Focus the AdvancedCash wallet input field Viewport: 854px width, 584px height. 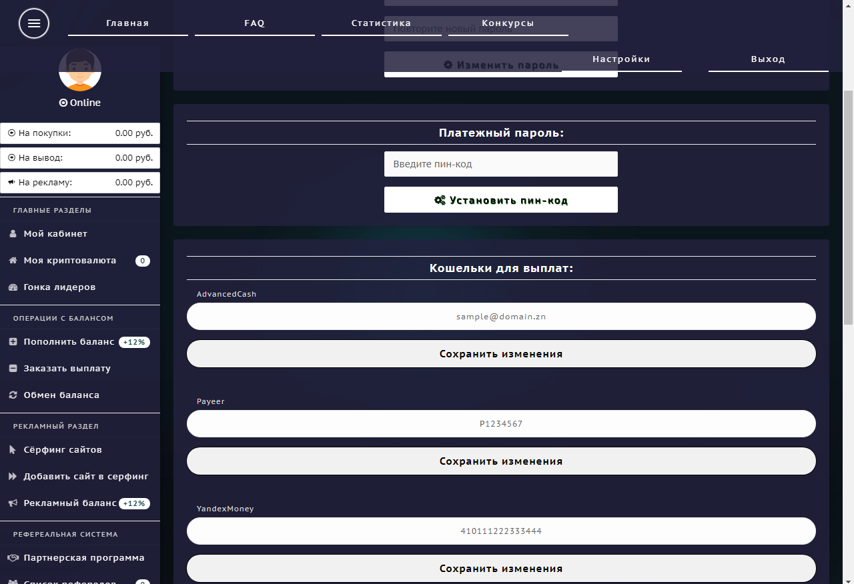(501, 317)
